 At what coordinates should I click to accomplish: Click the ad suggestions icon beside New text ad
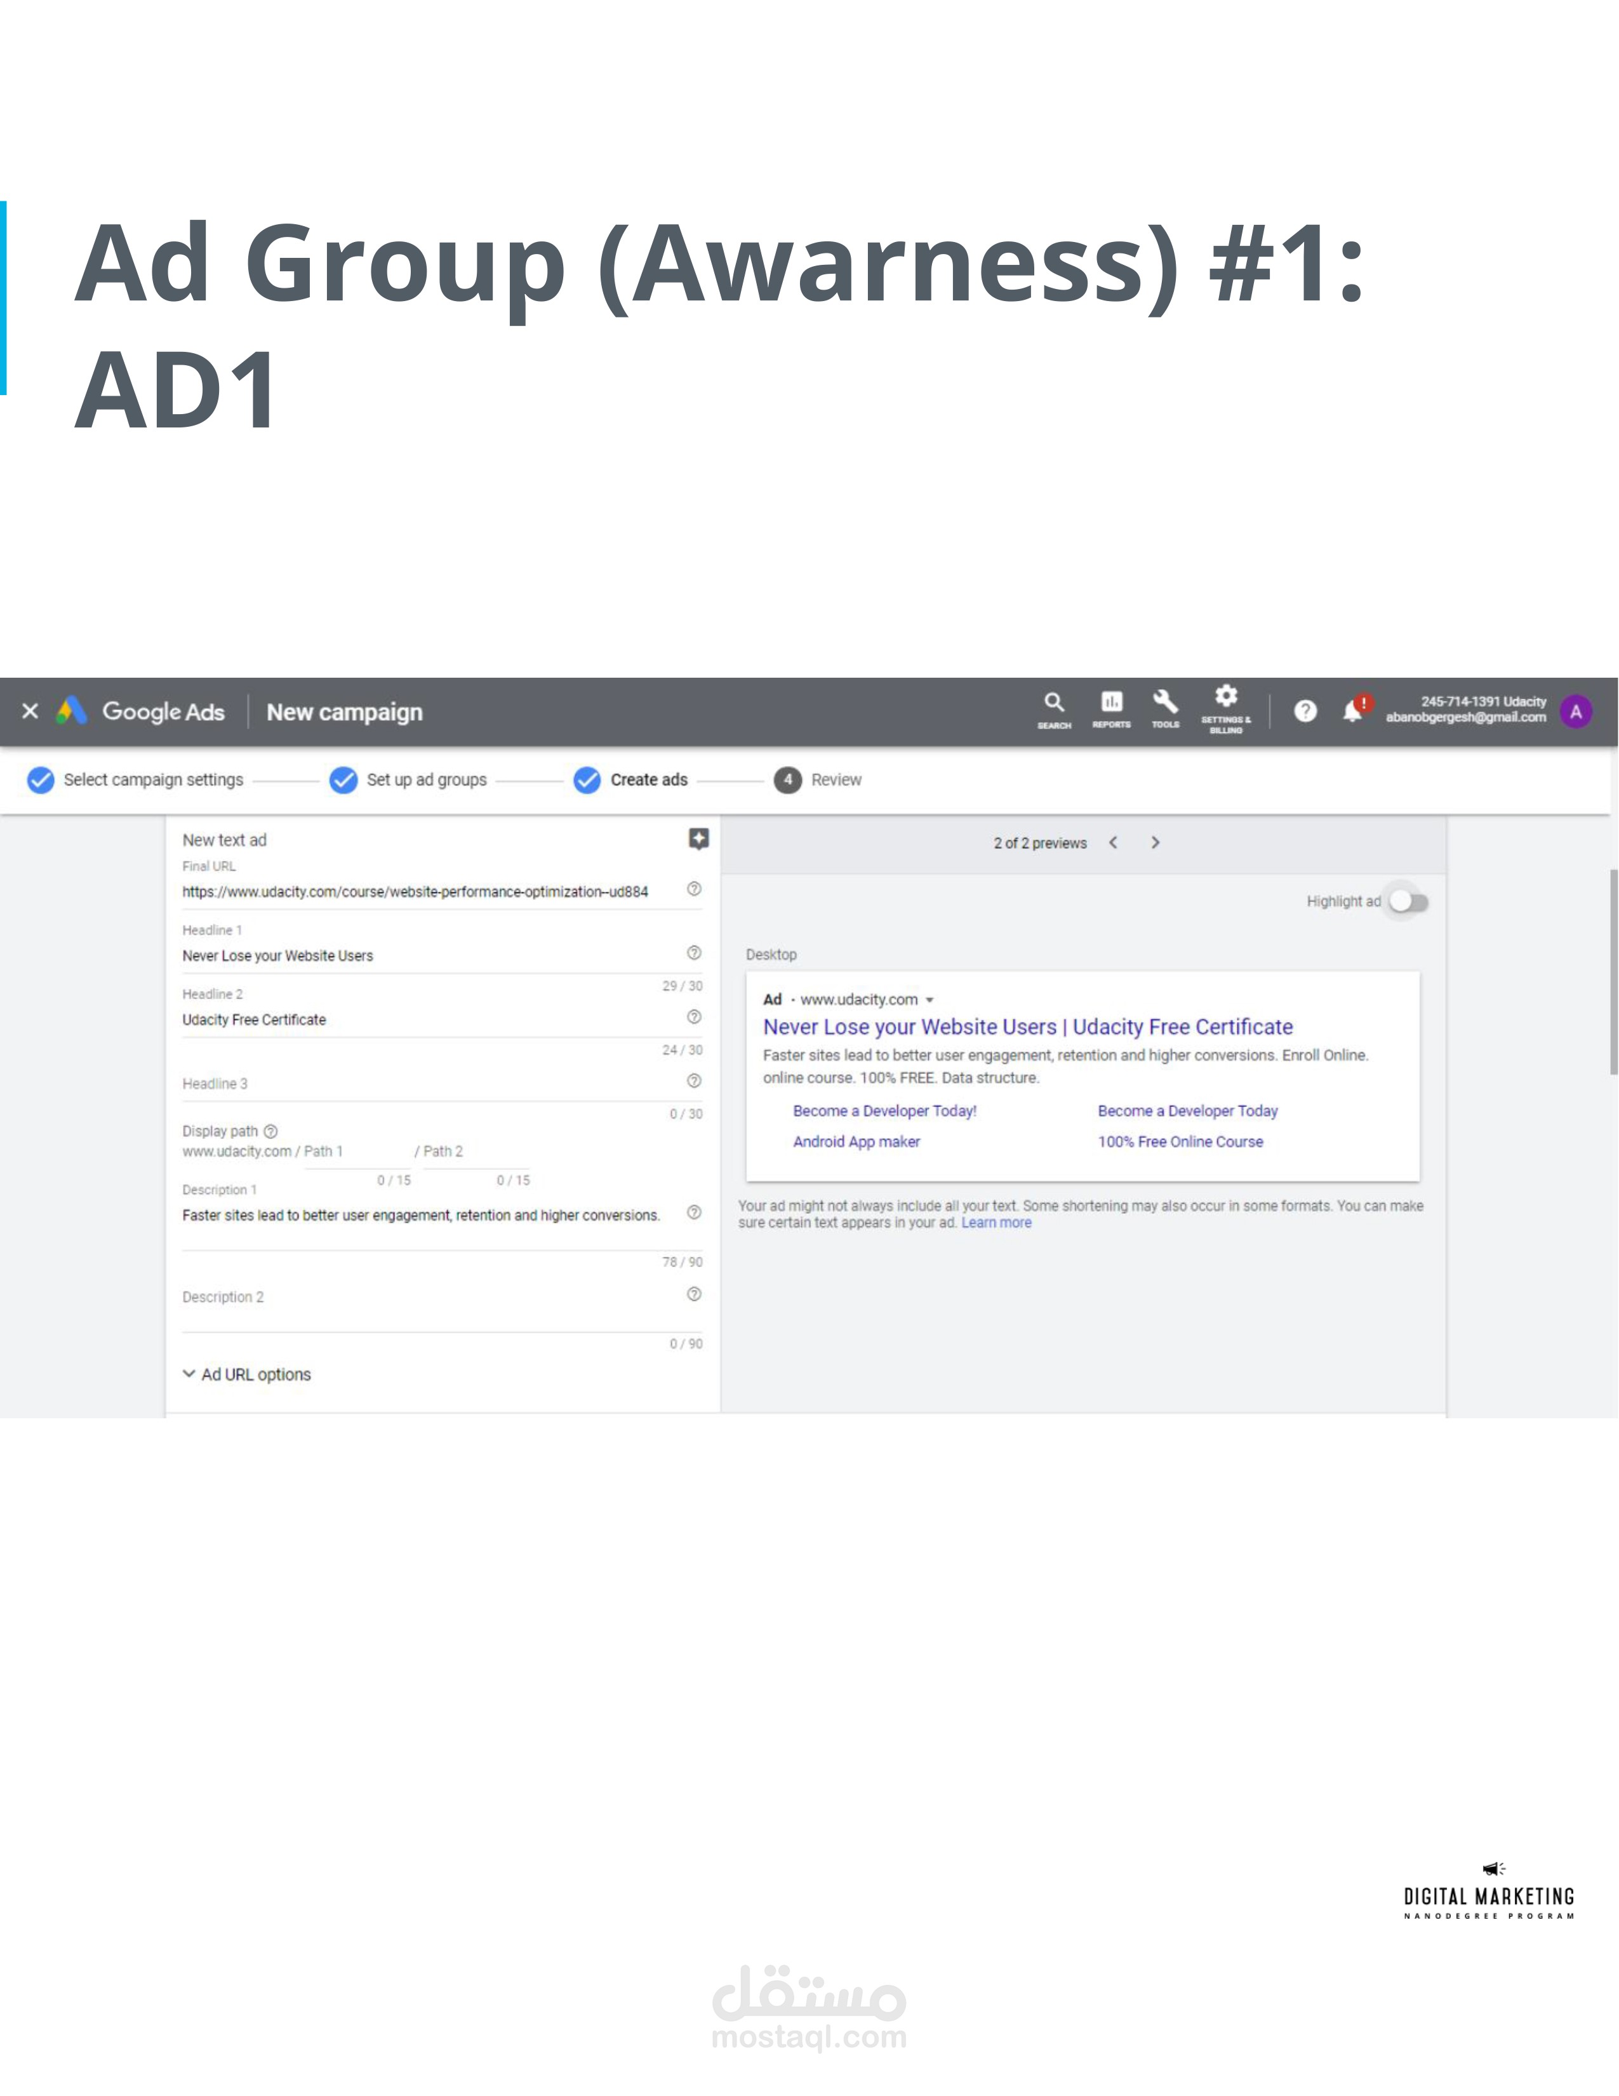click(x=699, y=839)
